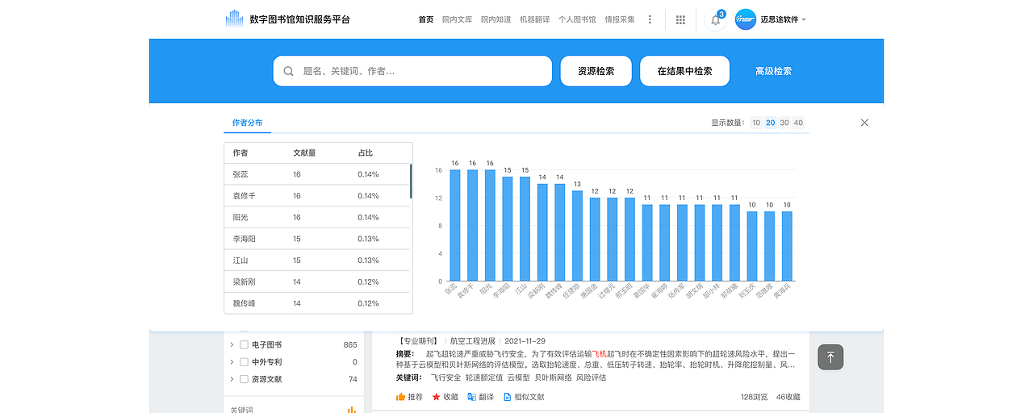Tick the 资源文献 checkbox
The image size is (1033, 413).
tap(244, 379)
